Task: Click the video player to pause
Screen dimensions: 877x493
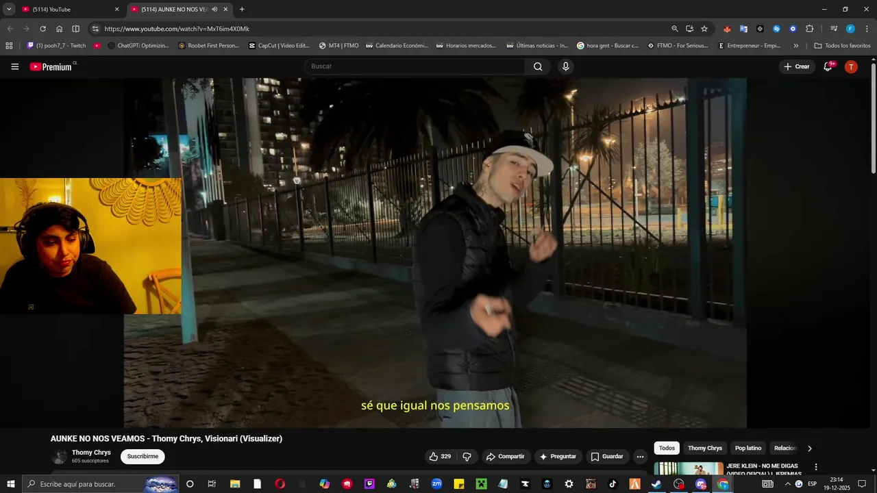Action: [x=435, y=253]
